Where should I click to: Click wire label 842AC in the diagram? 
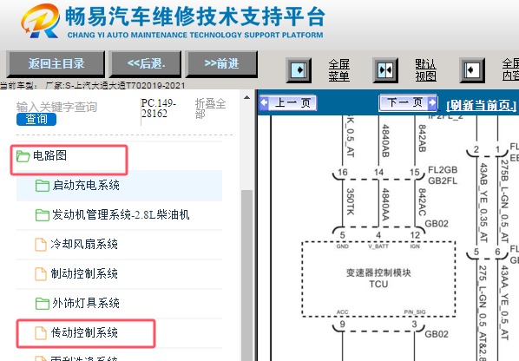pyautogui.click(x=423, y=202)
